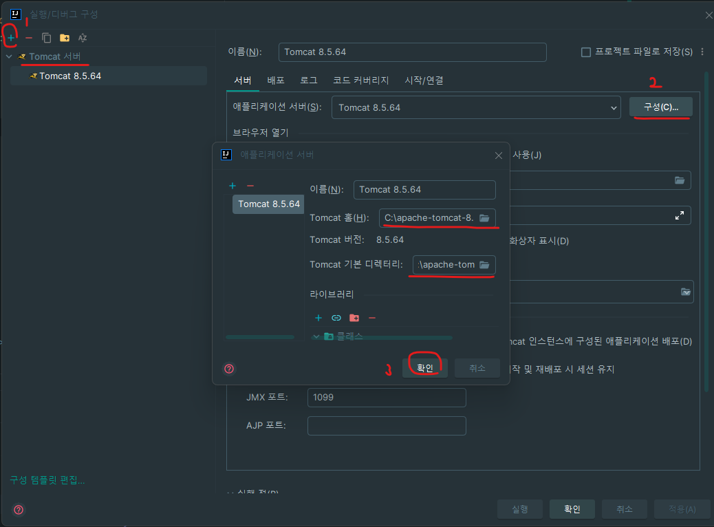Viewport: 714px width, 527px height.
Task: Open the 구성 템플릿 편집... link
Action: (47, 480)
